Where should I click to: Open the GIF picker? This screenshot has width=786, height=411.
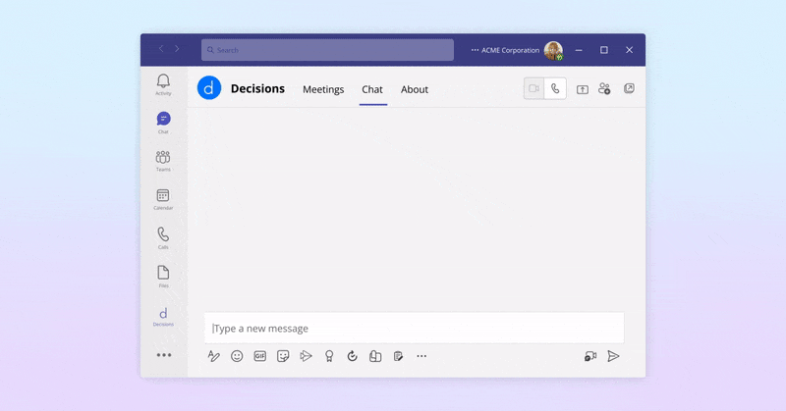click(259, 356)
